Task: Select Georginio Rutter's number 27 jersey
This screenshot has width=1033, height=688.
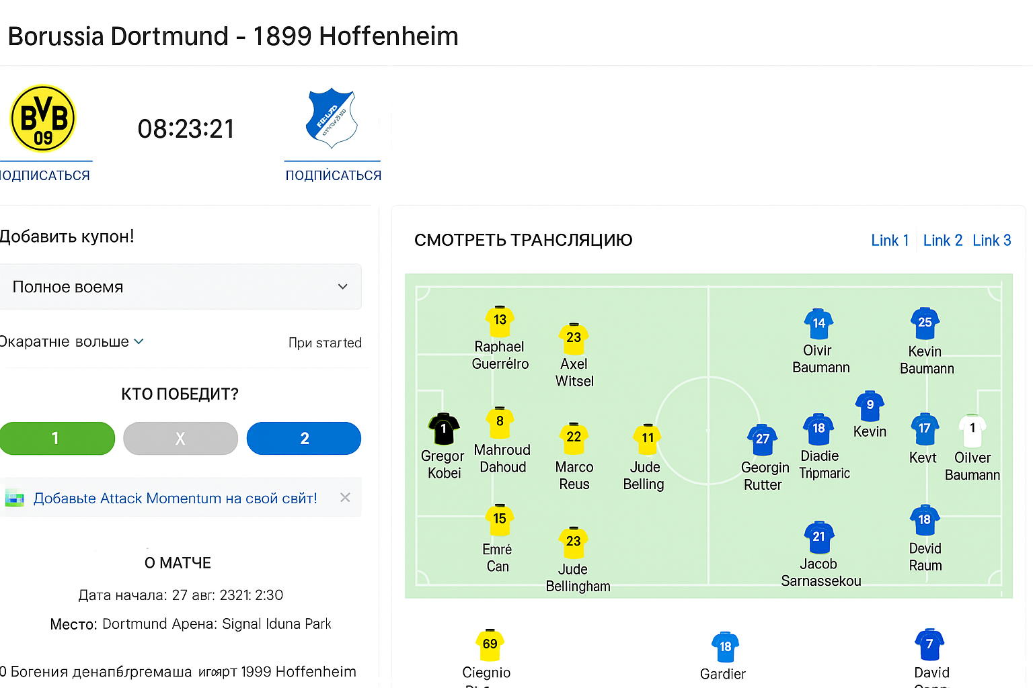Action: (762, 440)
